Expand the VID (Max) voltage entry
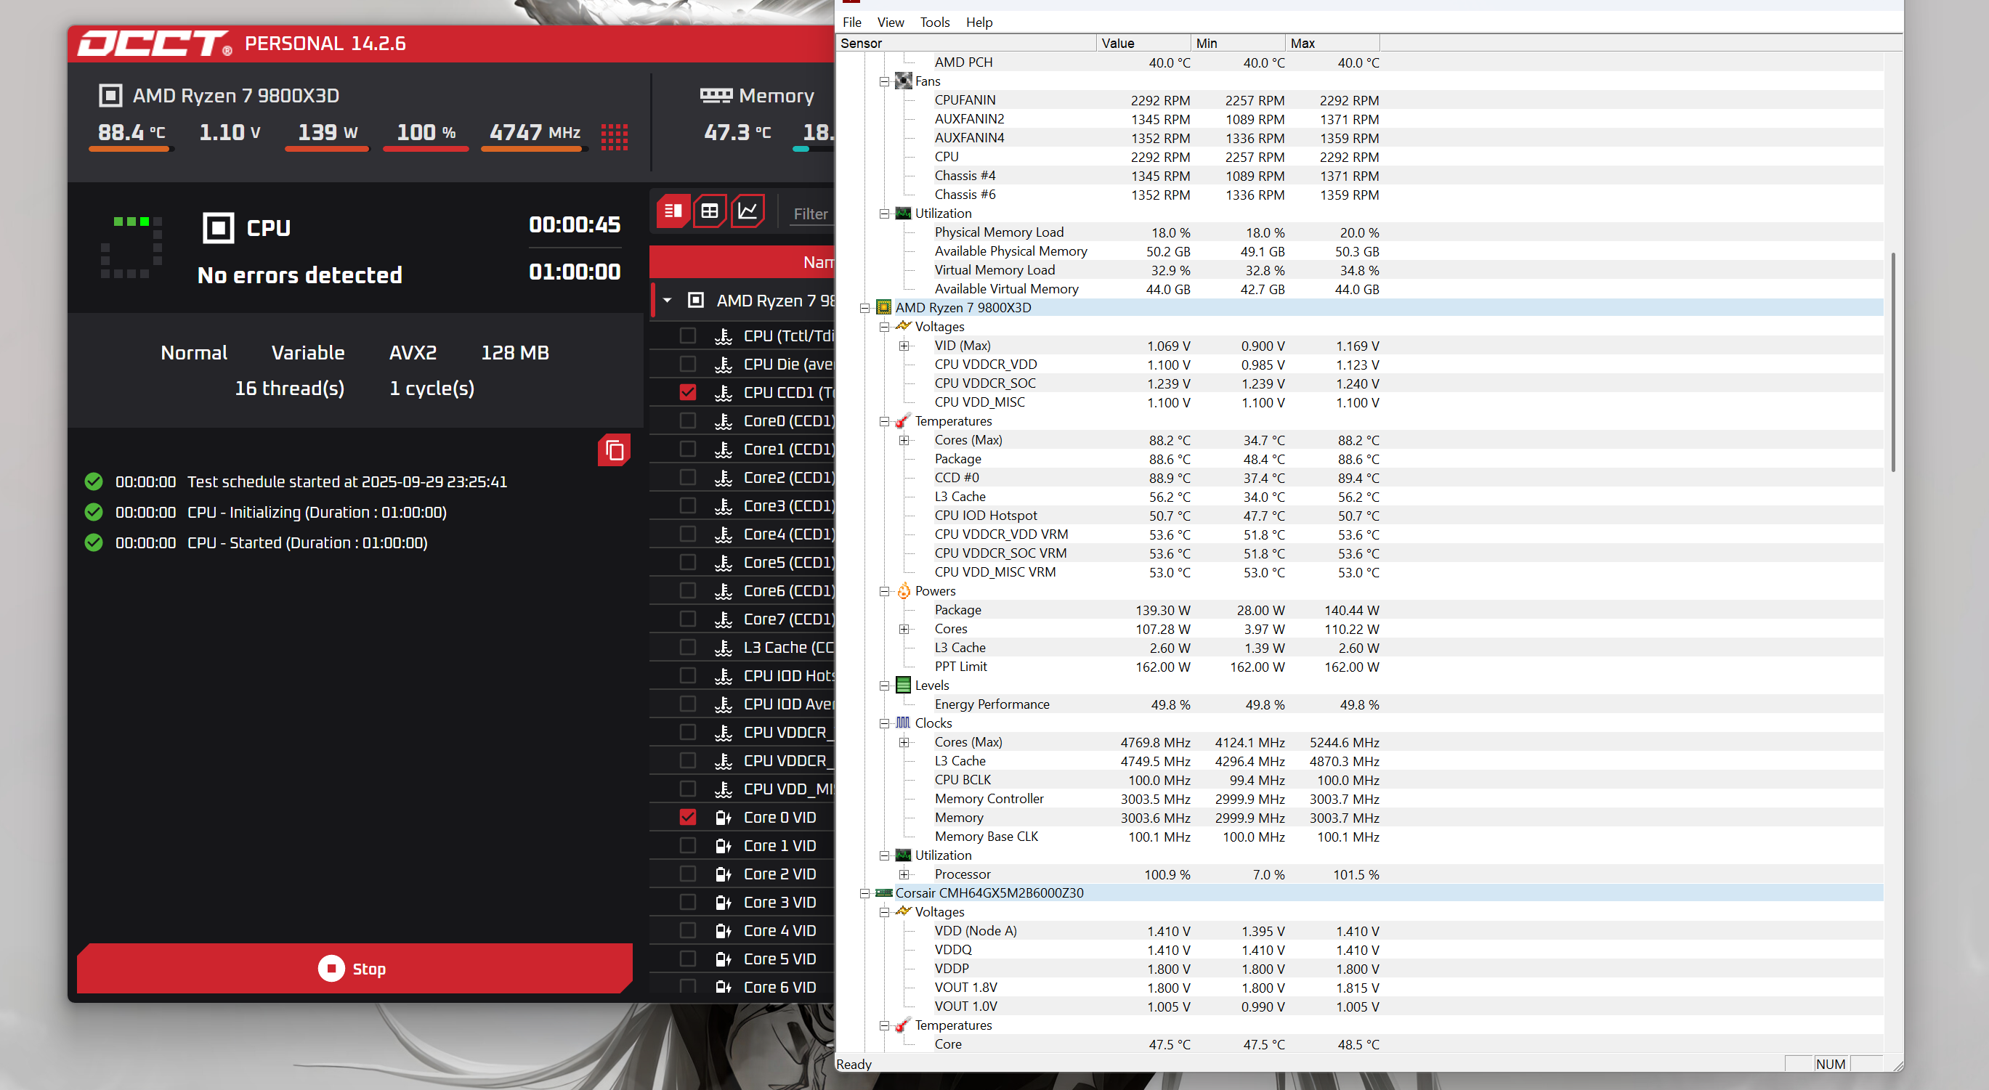Screen dimensions: 1989x1090 (x=904, y=346)
